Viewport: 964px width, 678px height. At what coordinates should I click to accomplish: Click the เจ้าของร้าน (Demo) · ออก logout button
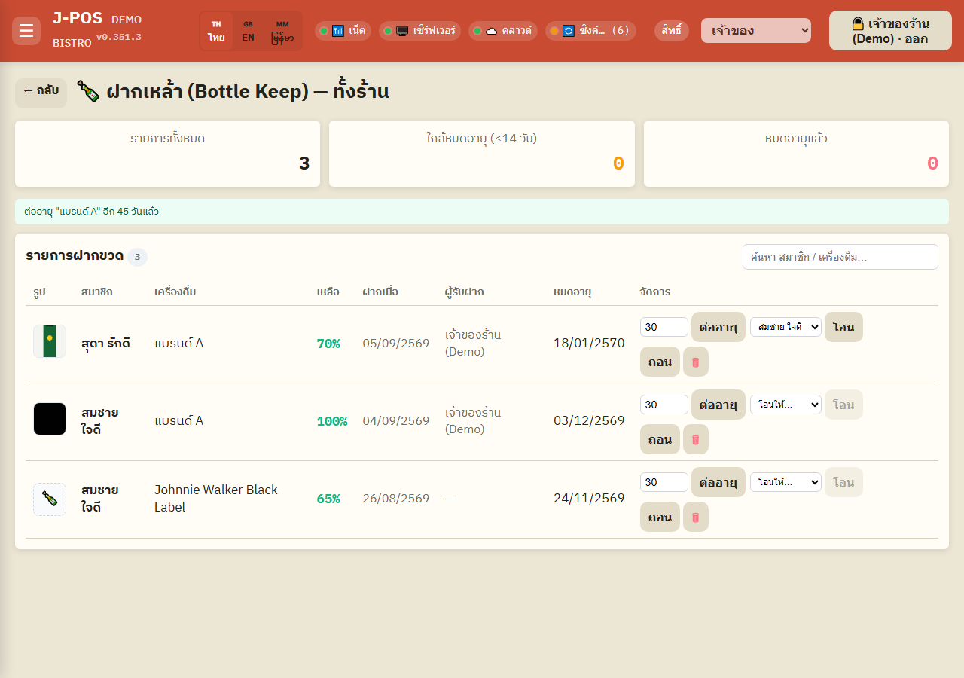890,31
